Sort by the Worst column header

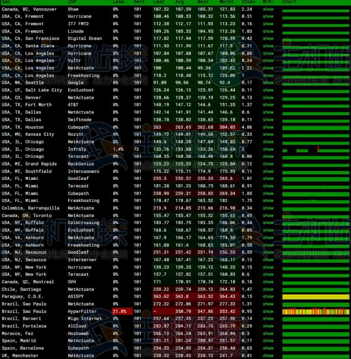click(x=226, y=2)
